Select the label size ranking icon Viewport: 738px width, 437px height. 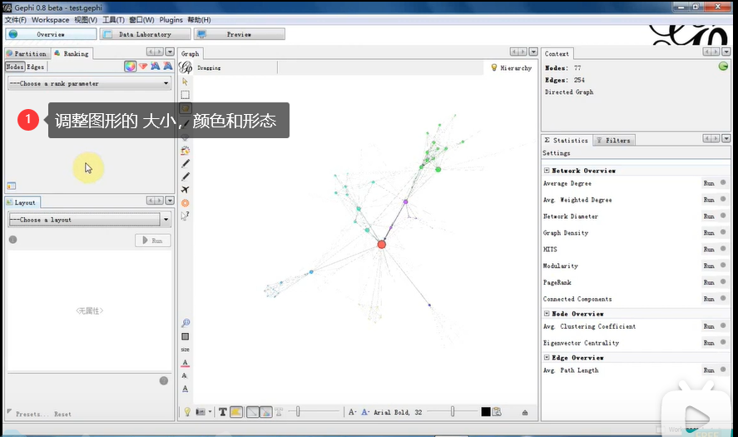coord(167,67)
